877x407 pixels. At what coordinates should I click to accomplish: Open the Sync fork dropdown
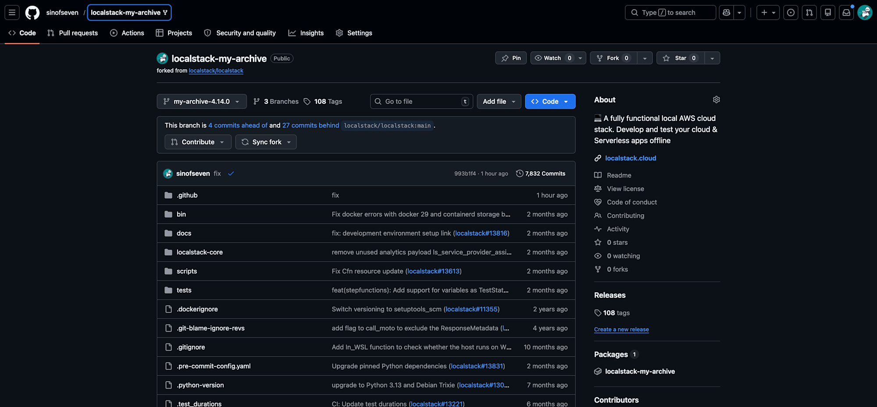point(266,142)
